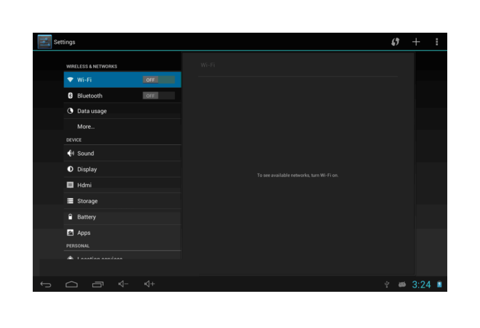Click the Storage bars icon
Viewport: 480px width, 328px height.
point(70,201)
